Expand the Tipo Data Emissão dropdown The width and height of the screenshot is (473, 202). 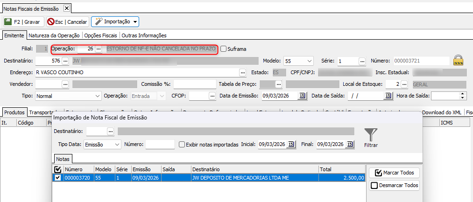point(117,145)
